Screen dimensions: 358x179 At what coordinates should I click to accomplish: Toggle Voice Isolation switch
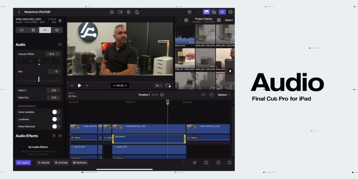56,112
